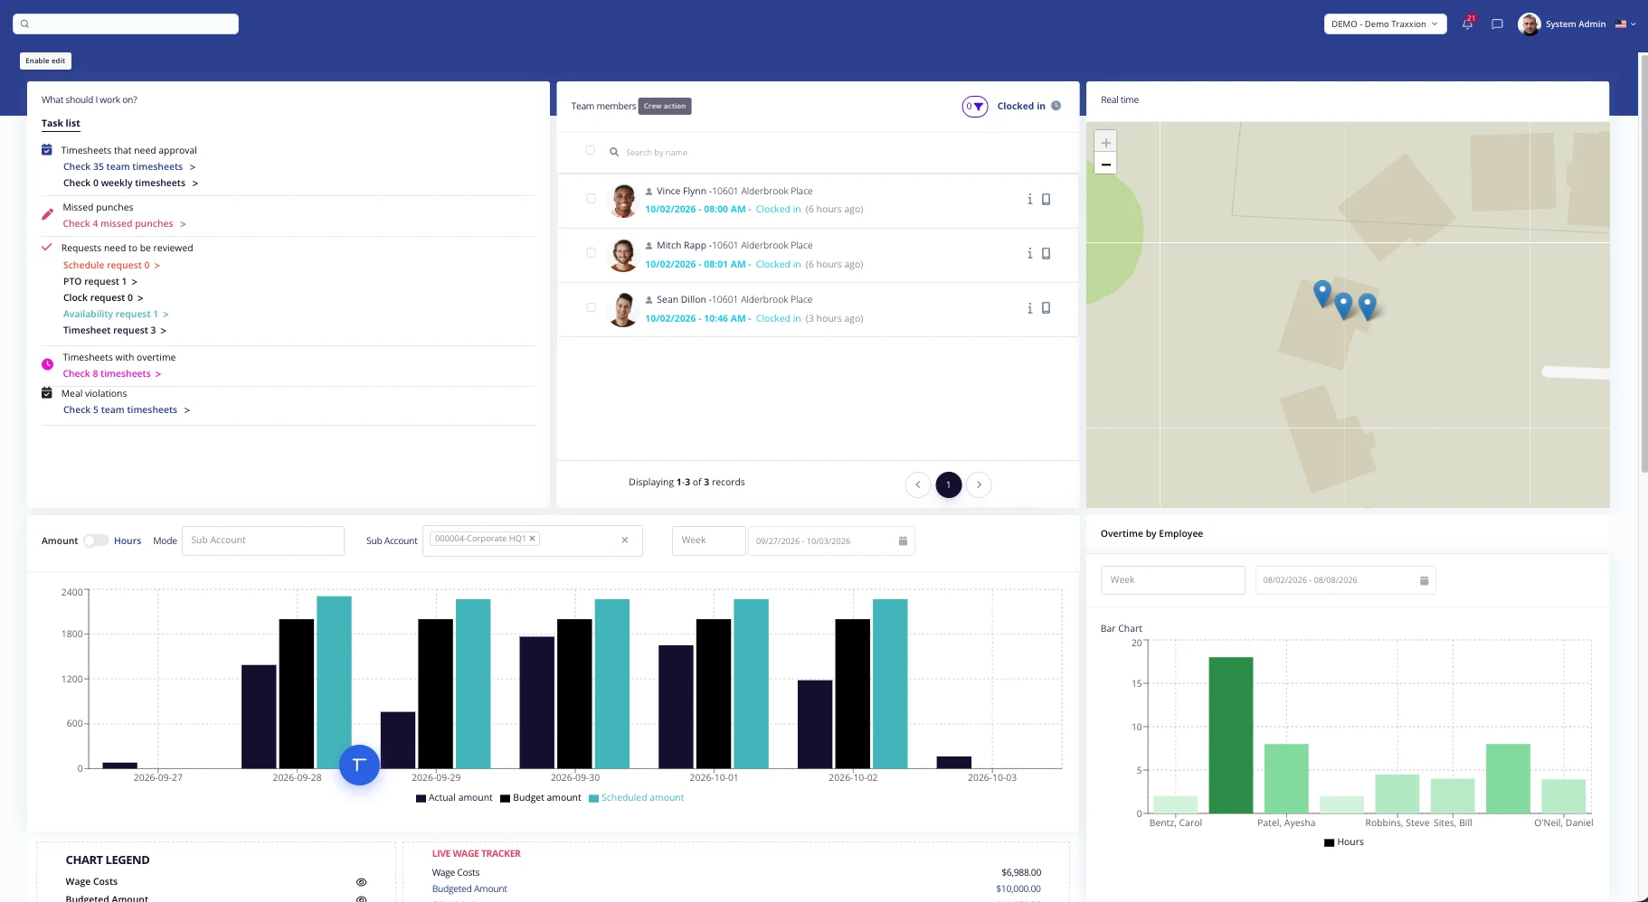Open calendar picker in Overtime by Employee
Screen dimensions: 1648x902
coord(1424,580)
